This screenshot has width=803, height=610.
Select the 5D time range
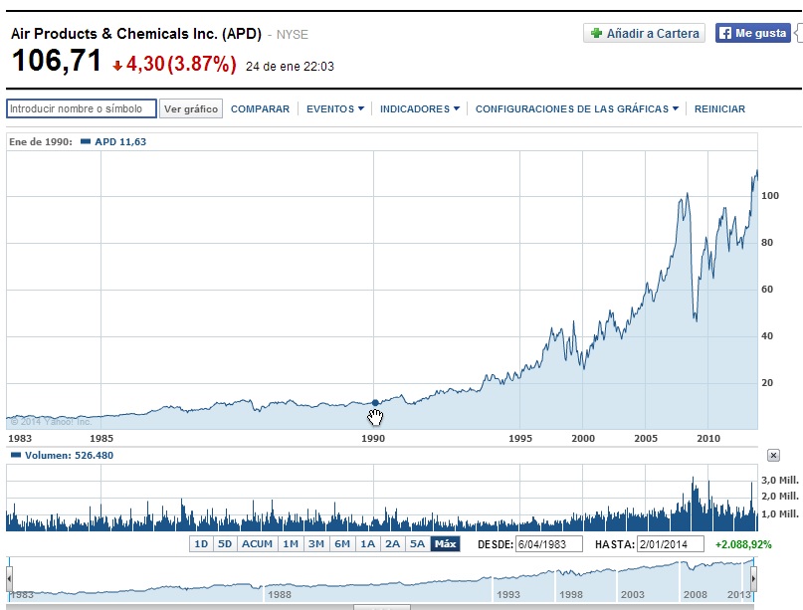tap(225, 544)
